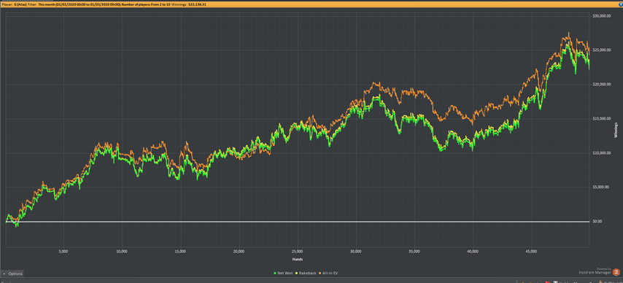Image resolution: width=623 pixels, height=283 pixels.
Task: Click the $10,000.00 y-axis label
Action: [601, 153]
